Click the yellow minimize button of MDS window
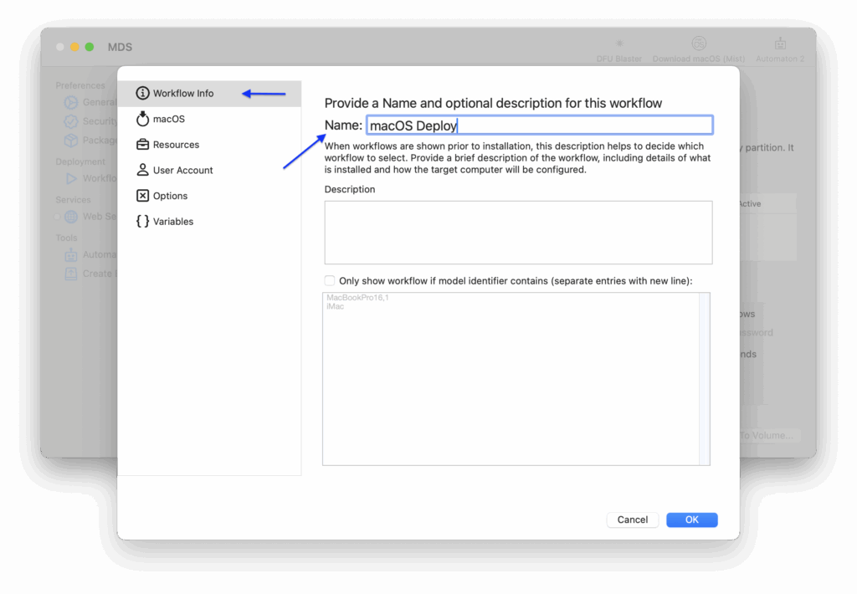This screenshot has height=594, width=857. pos(74,47)
